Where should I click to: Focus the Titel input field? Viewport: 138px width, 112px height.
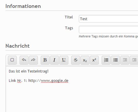[x=108, y=19]
